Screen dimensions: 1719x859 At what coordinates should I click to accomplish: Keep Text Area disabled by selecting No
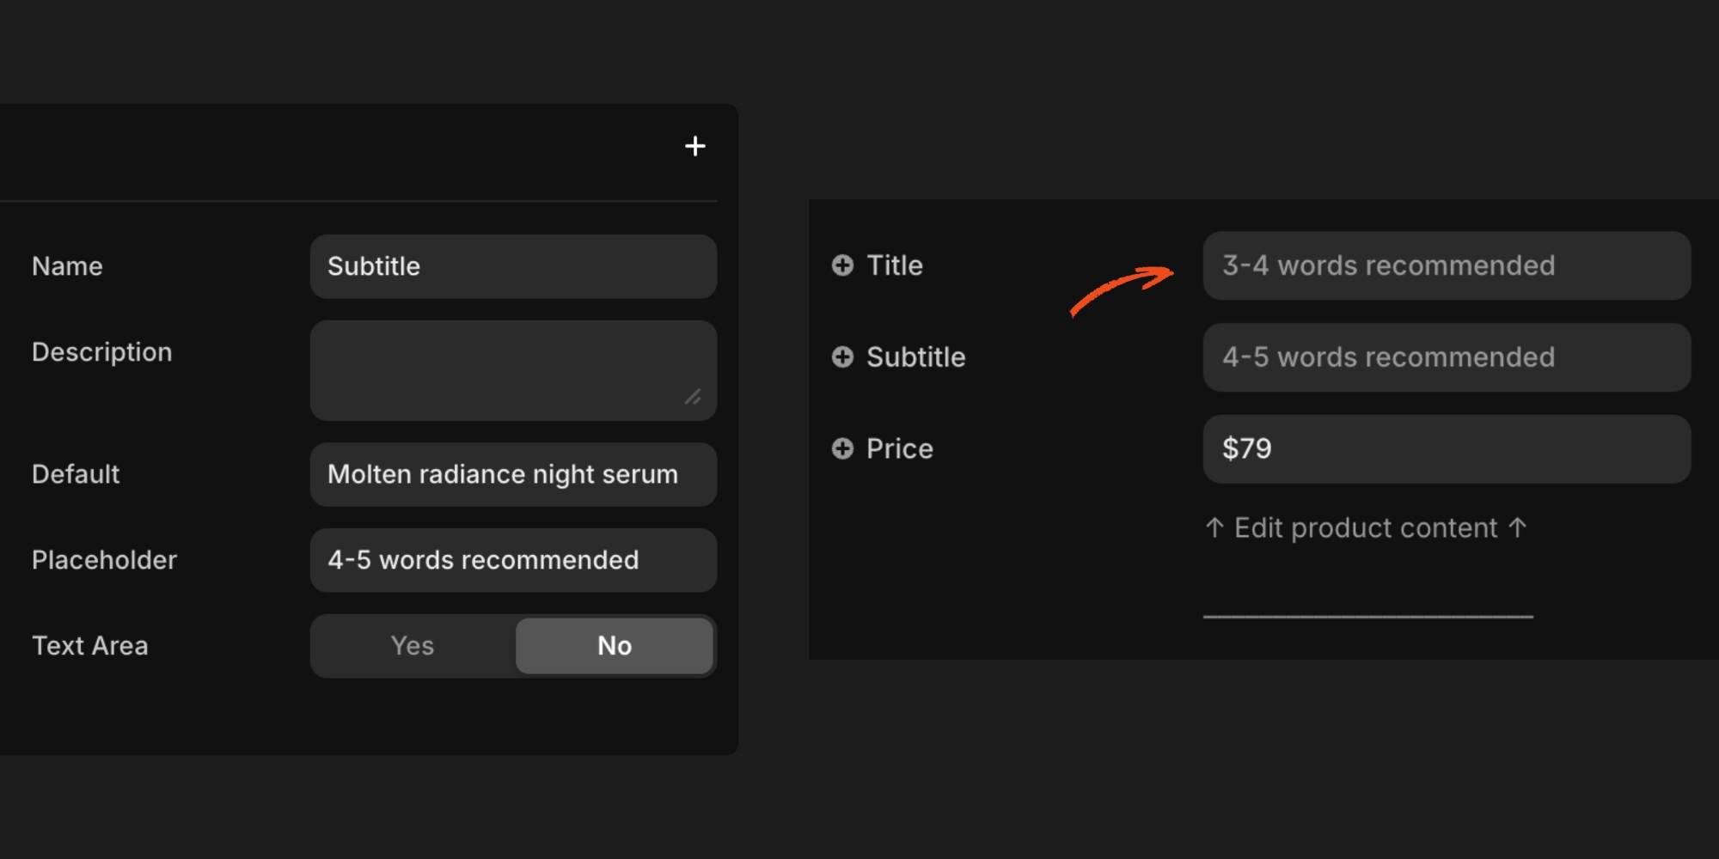point(614,645)
